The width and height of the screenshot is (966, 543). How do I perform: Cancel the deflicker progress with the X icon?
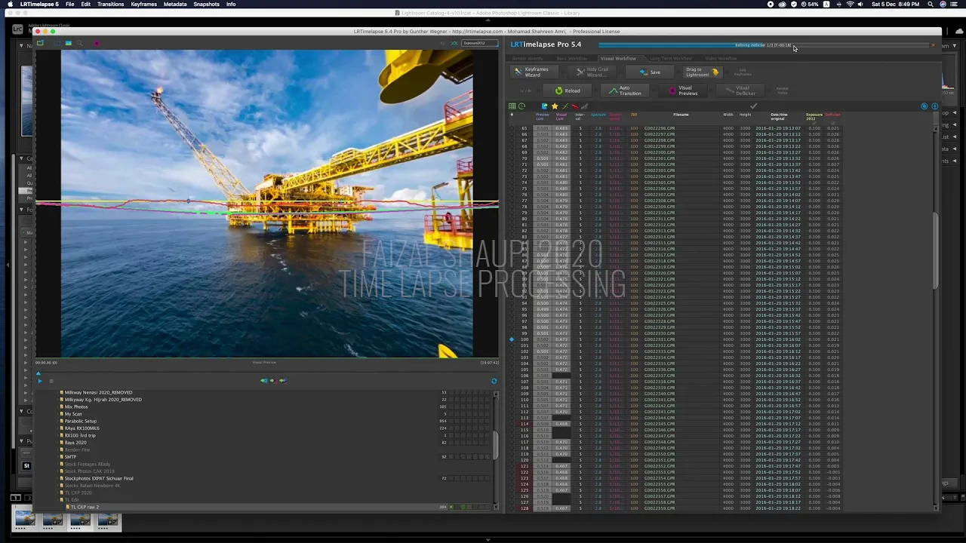click(x=933, y=45)
